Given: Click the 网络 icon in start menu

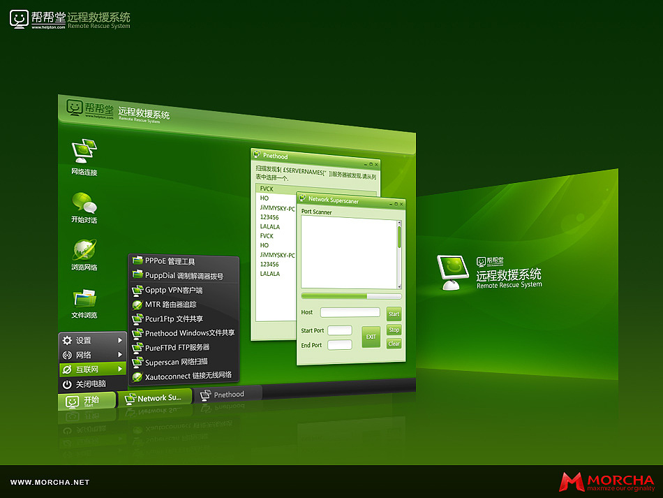Looking at the screenshot, I should pyautogui.click(x=67, y=355).
